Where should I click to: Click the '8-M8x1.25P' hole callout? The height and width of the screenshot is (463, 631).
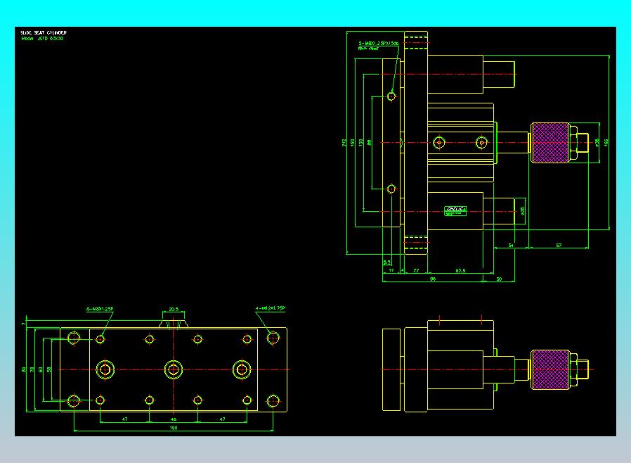point(100,309)
